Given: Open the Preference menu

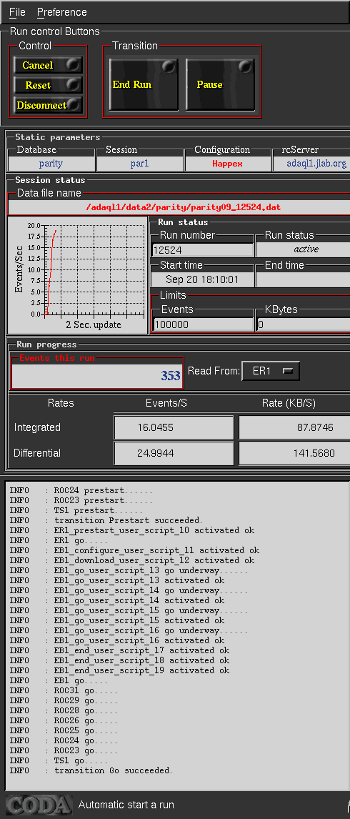Looking at the screenshot, I should coord(61,12).
